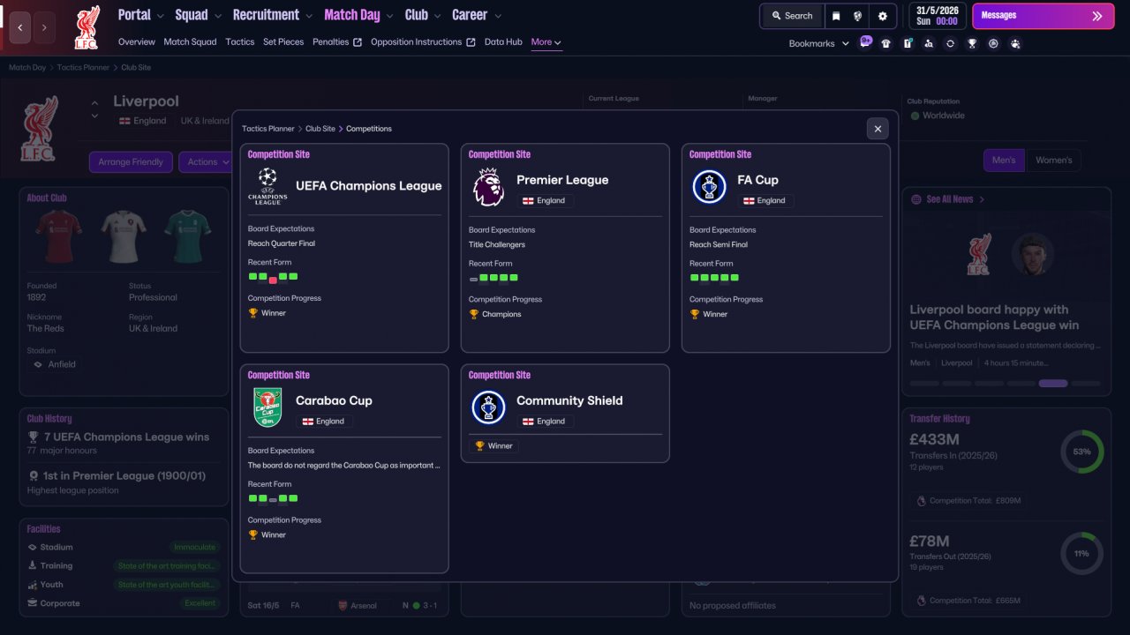Expand the Club menu
The height and width of the screenshot is (635, 1130).
(423, 15)
